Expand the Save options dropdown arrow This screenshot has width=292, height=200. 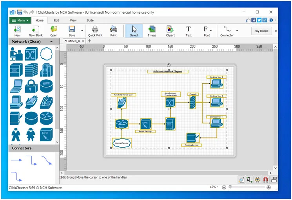(x=82, y=30)
